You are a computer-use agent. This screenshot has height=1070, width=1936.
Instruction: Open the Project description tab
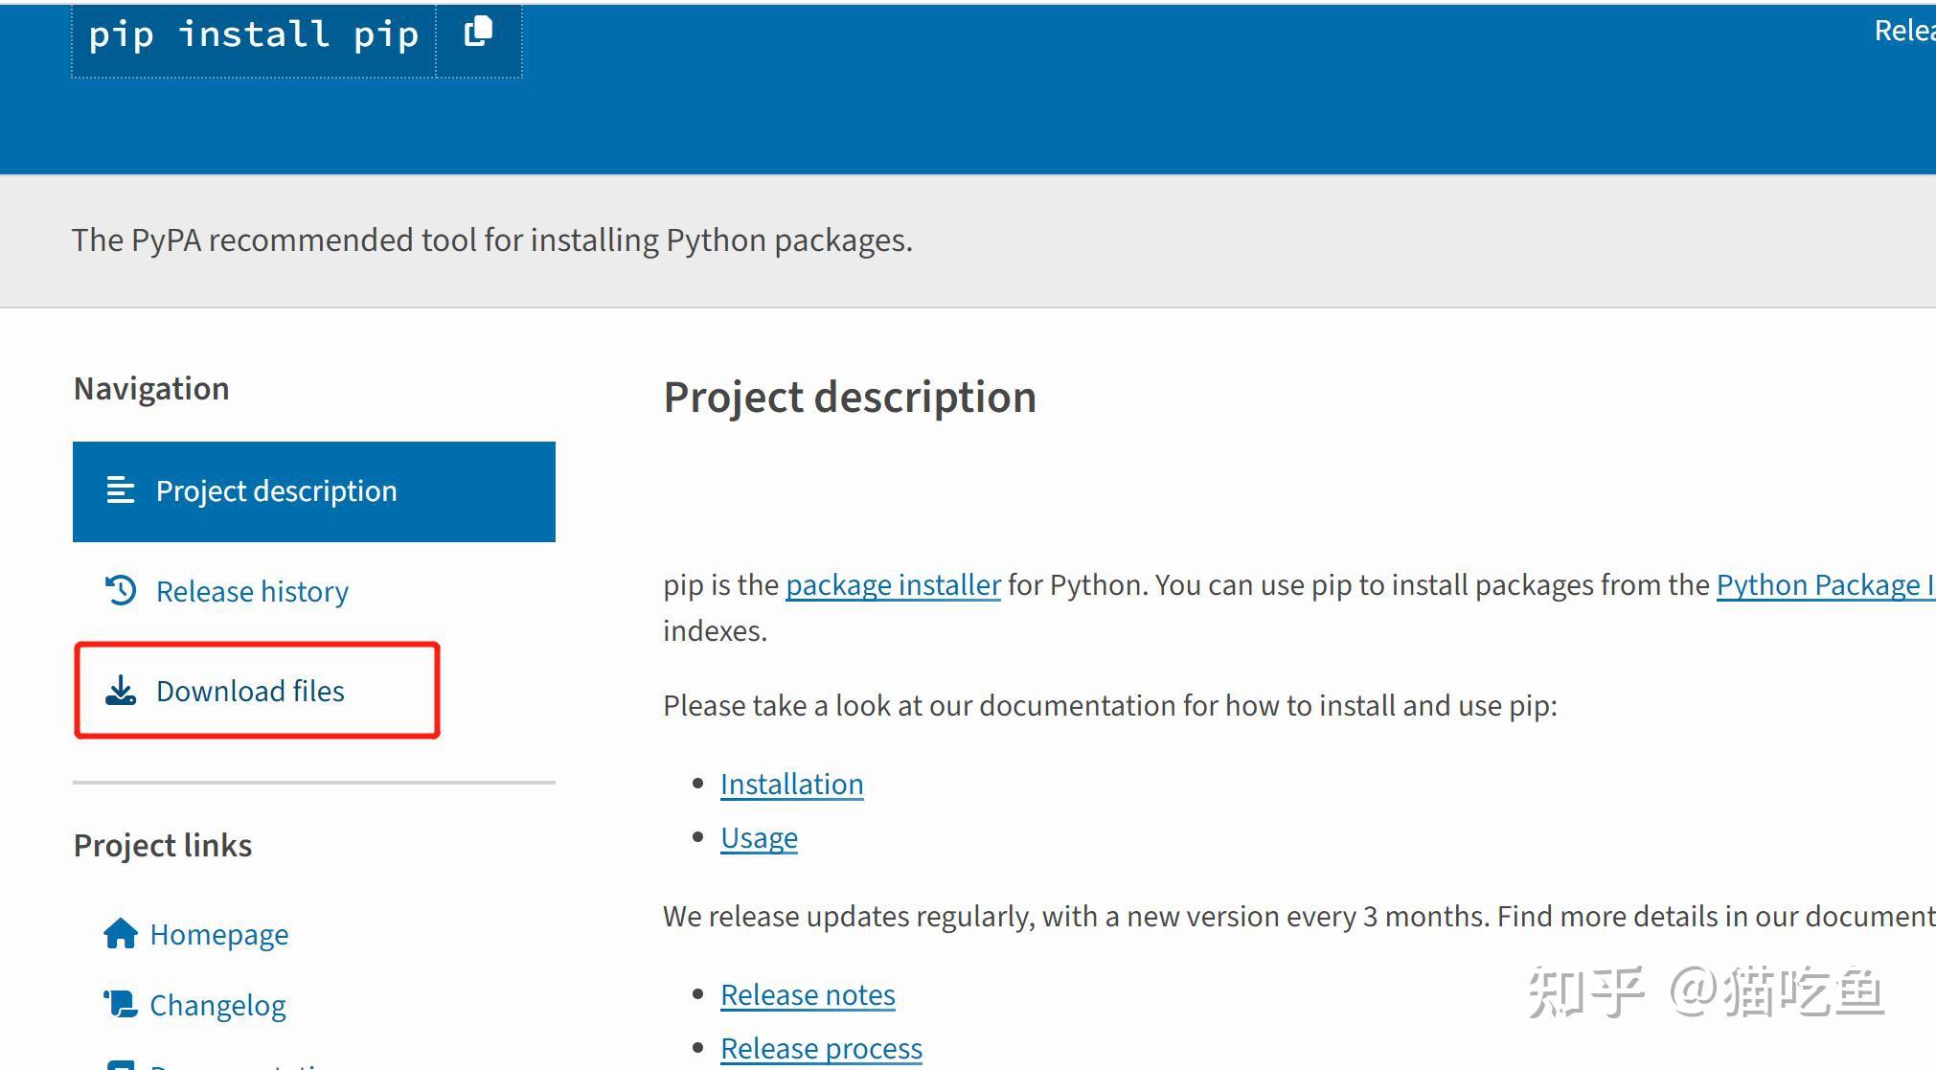(x=314, y=491)
